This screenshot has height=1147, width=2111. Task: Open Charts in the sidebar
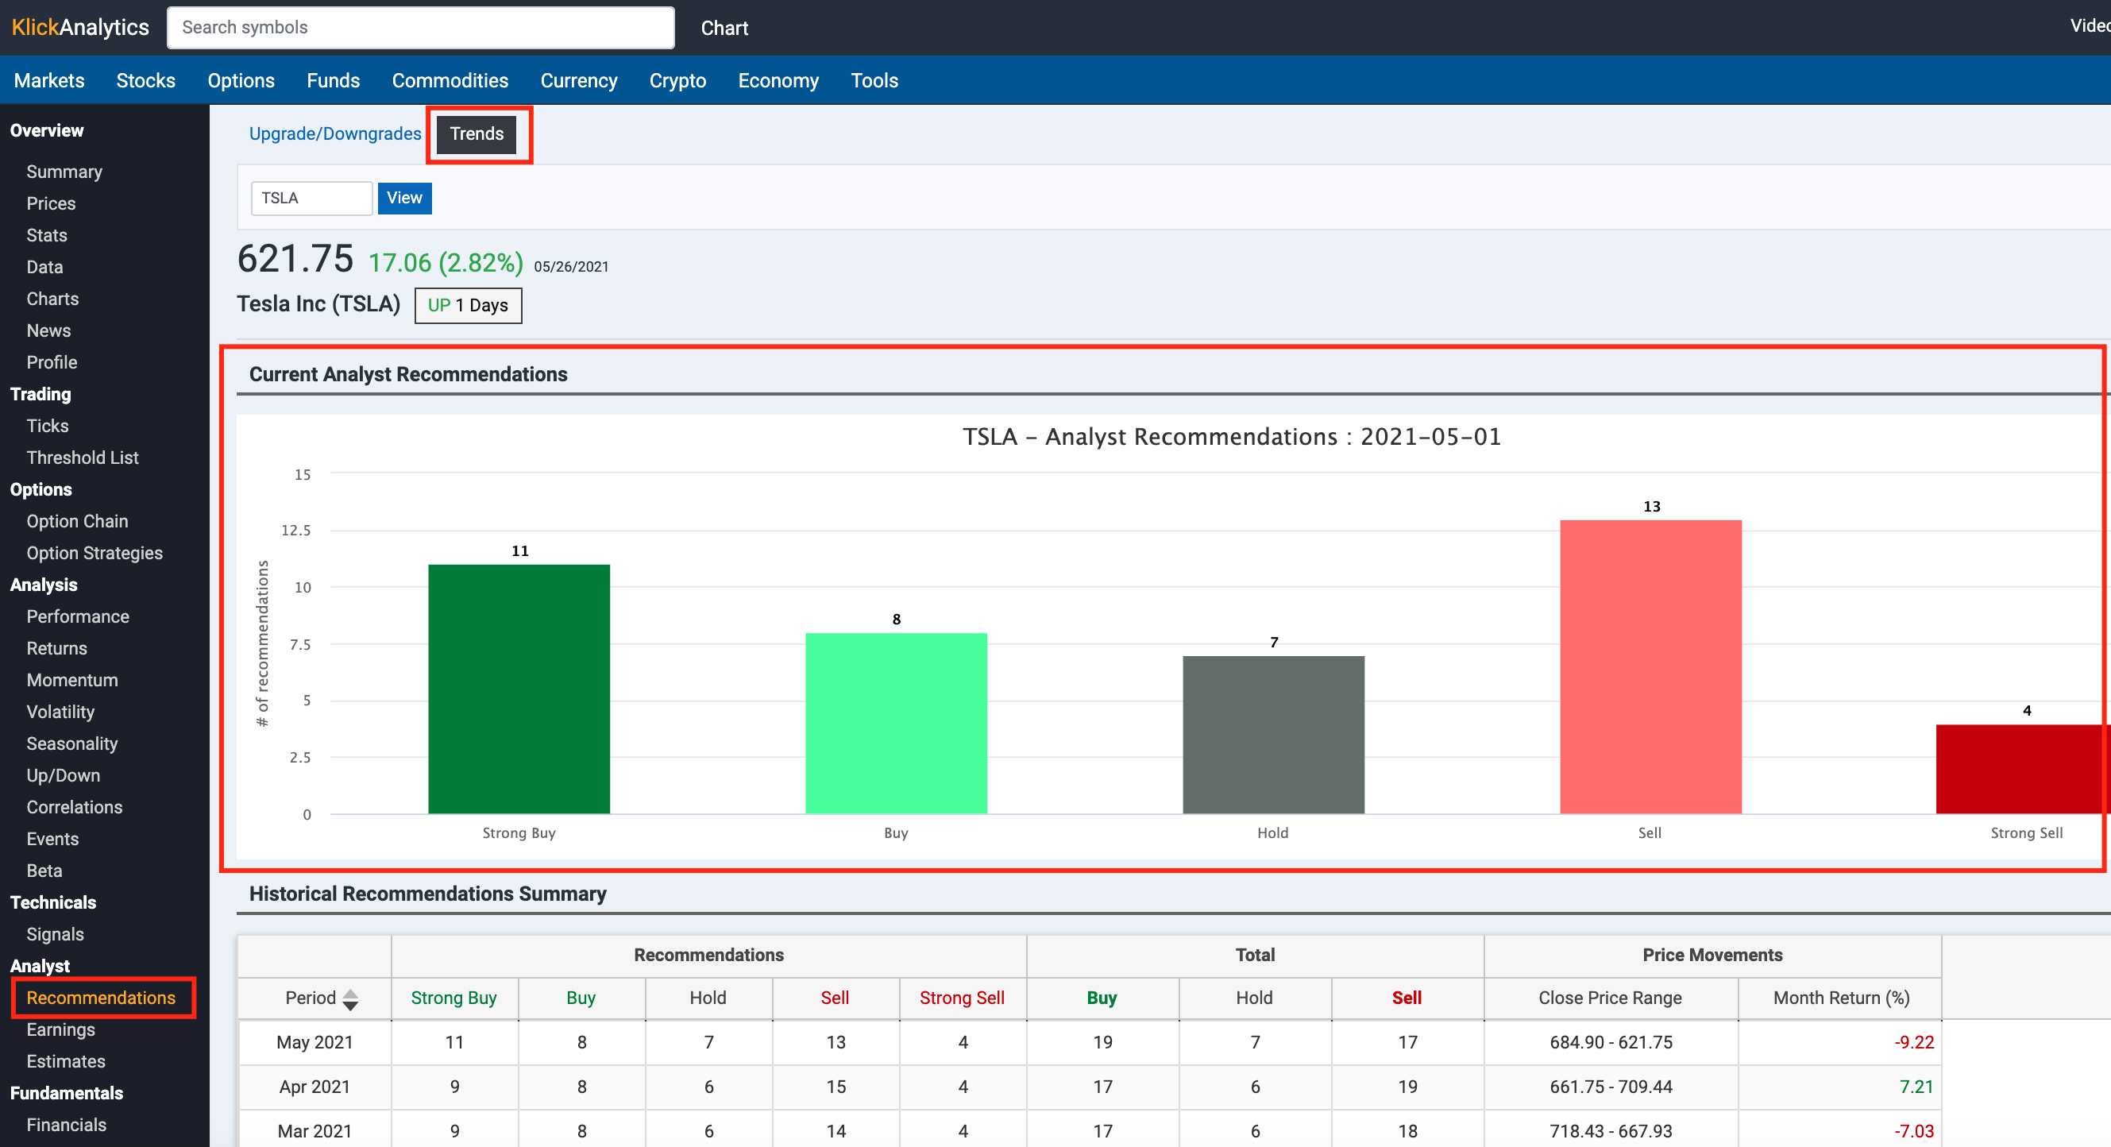click(x=52, y=299)
